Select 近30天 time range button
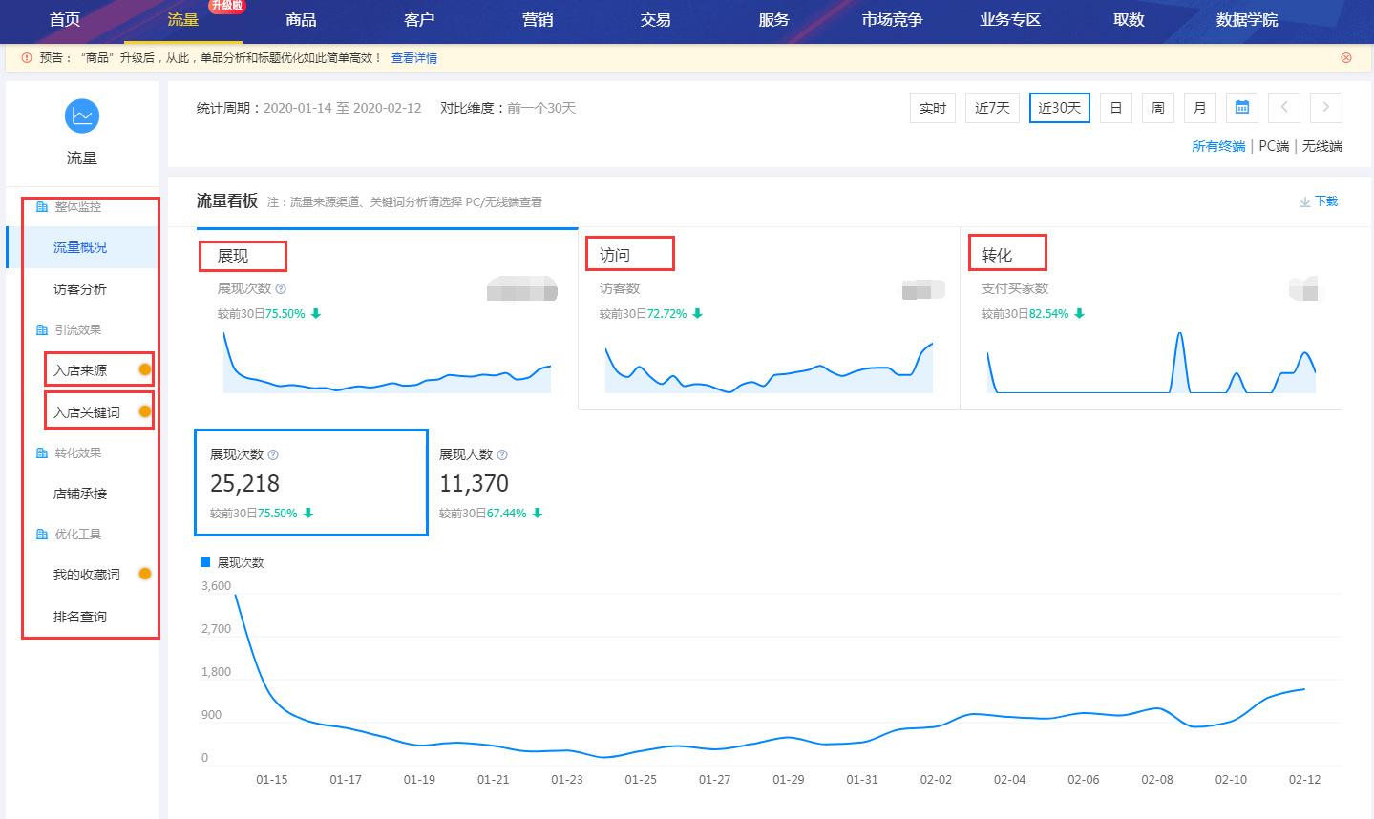1374x819 pixels. coord(1060,108)
